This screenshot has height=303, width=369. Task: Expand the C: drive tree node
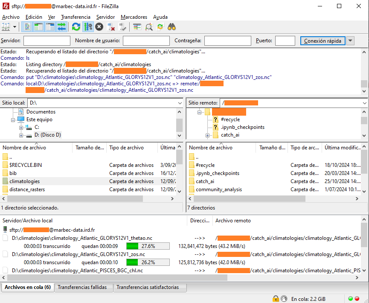click(x=21, y=127)
